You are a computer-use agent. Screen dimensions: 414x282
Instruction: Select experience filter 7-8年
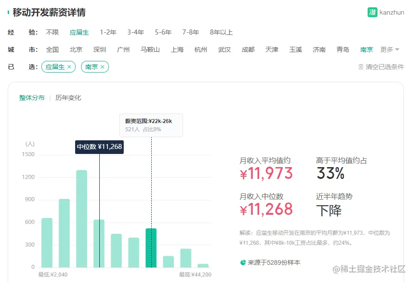(191, 32)
